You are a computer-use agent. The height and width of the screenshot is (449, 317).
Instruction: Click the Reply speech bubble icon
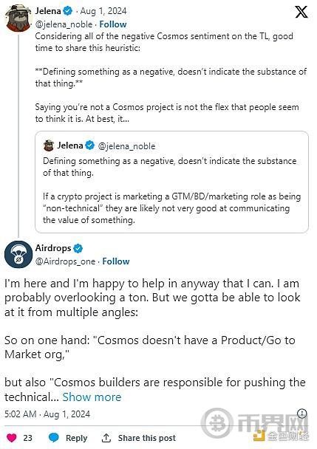(x=54, y=437)
